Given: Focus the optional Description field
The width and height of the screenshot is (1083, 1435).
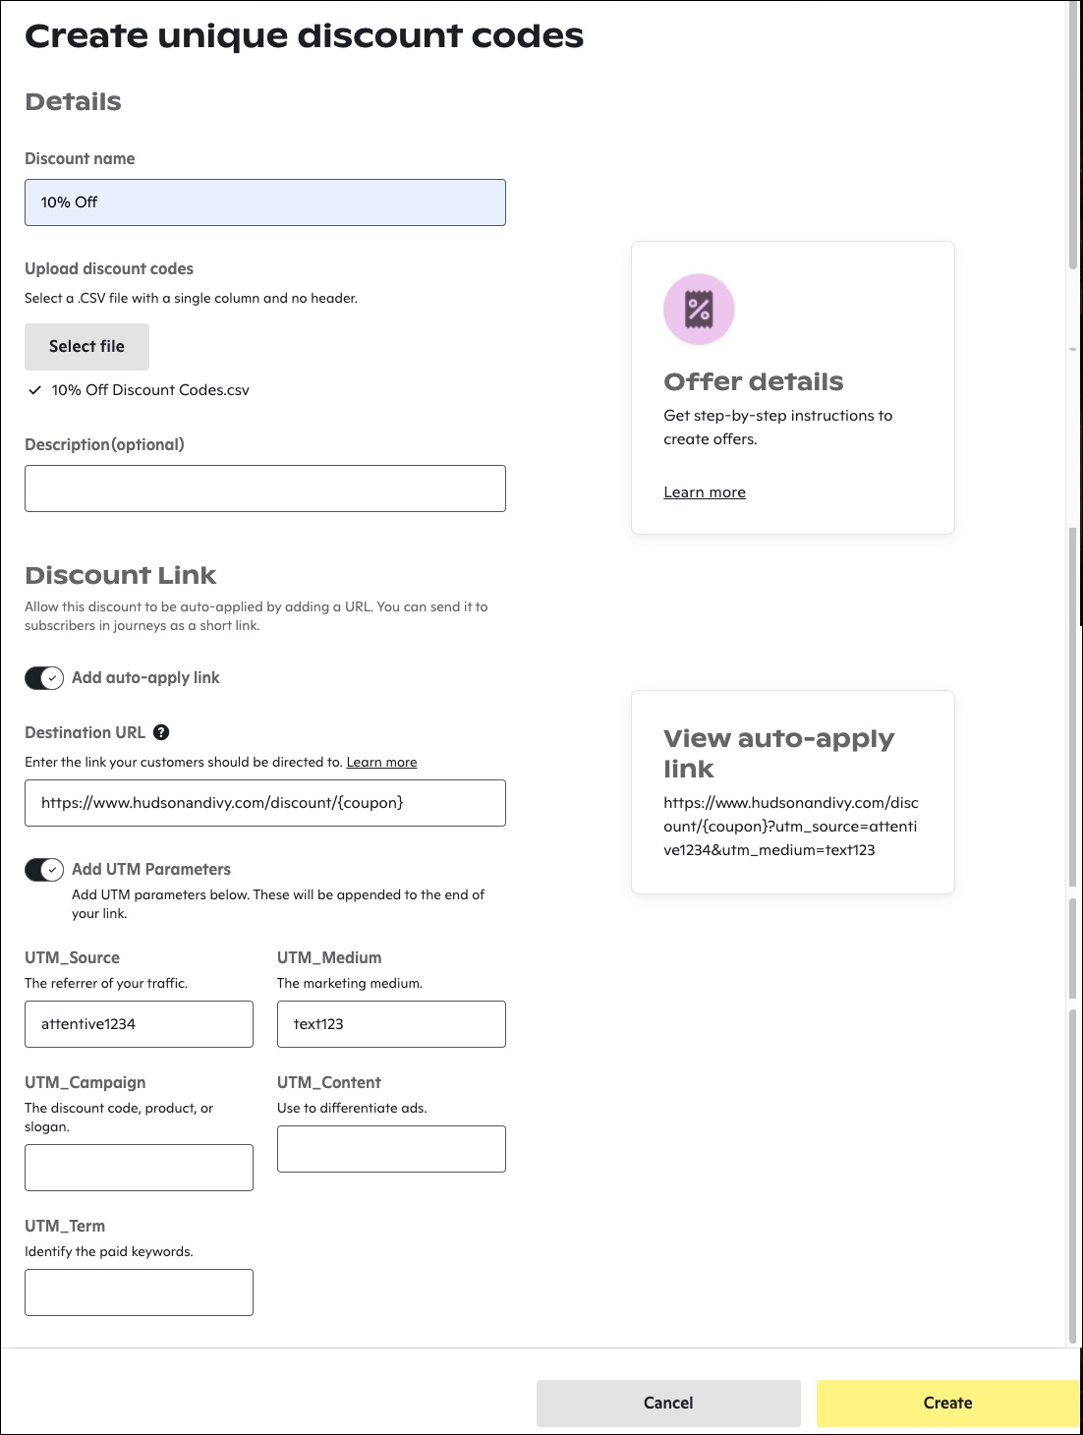Looking at the screenshot, I should click(264, 488).
